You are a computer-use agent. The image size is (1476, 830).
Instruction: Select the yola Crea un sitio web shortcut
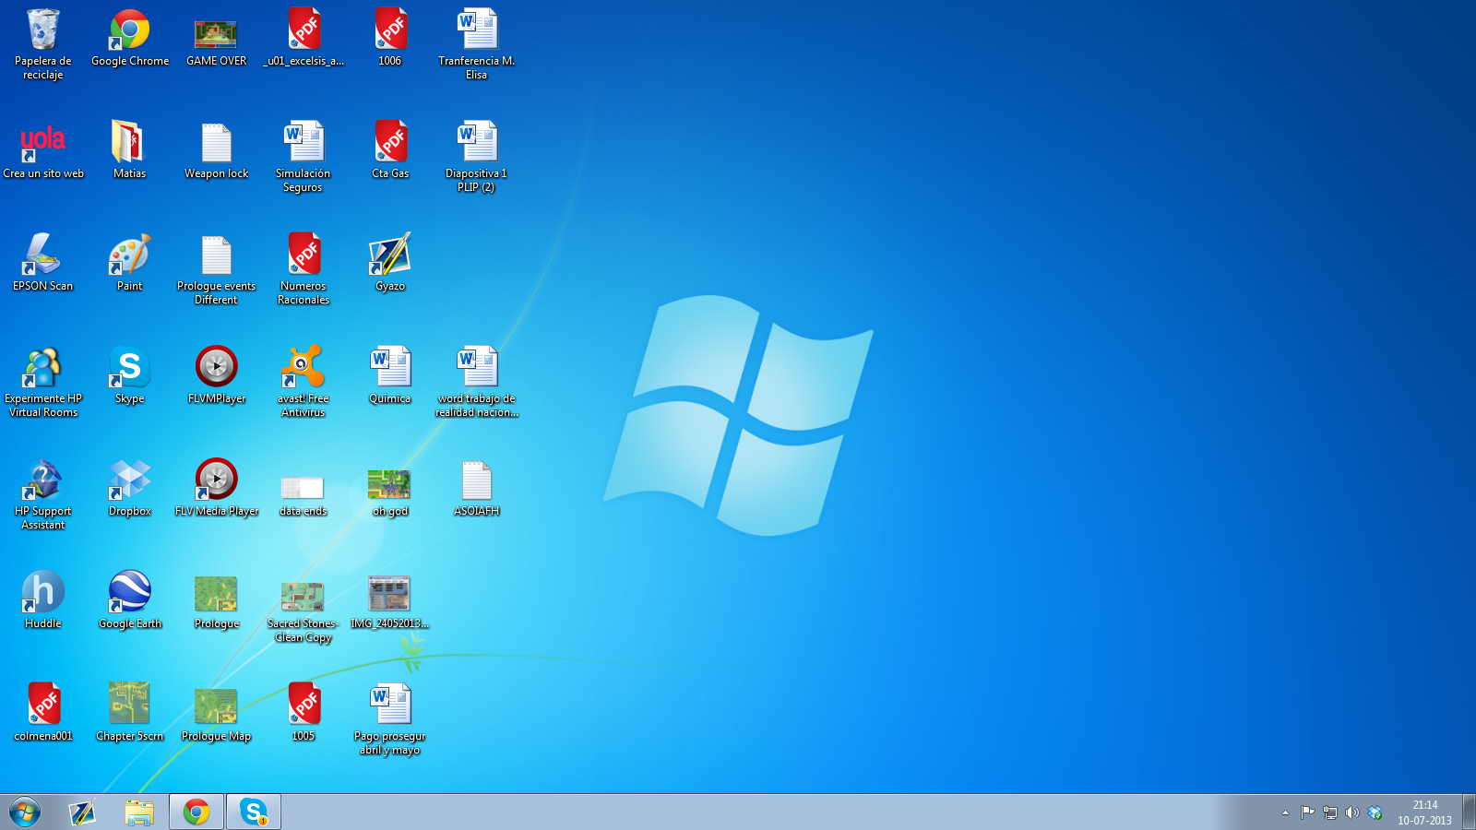coord(43,151)
